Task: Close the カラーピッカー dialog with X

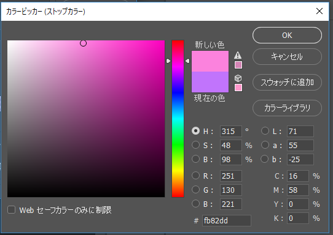Action: (319, 11)
